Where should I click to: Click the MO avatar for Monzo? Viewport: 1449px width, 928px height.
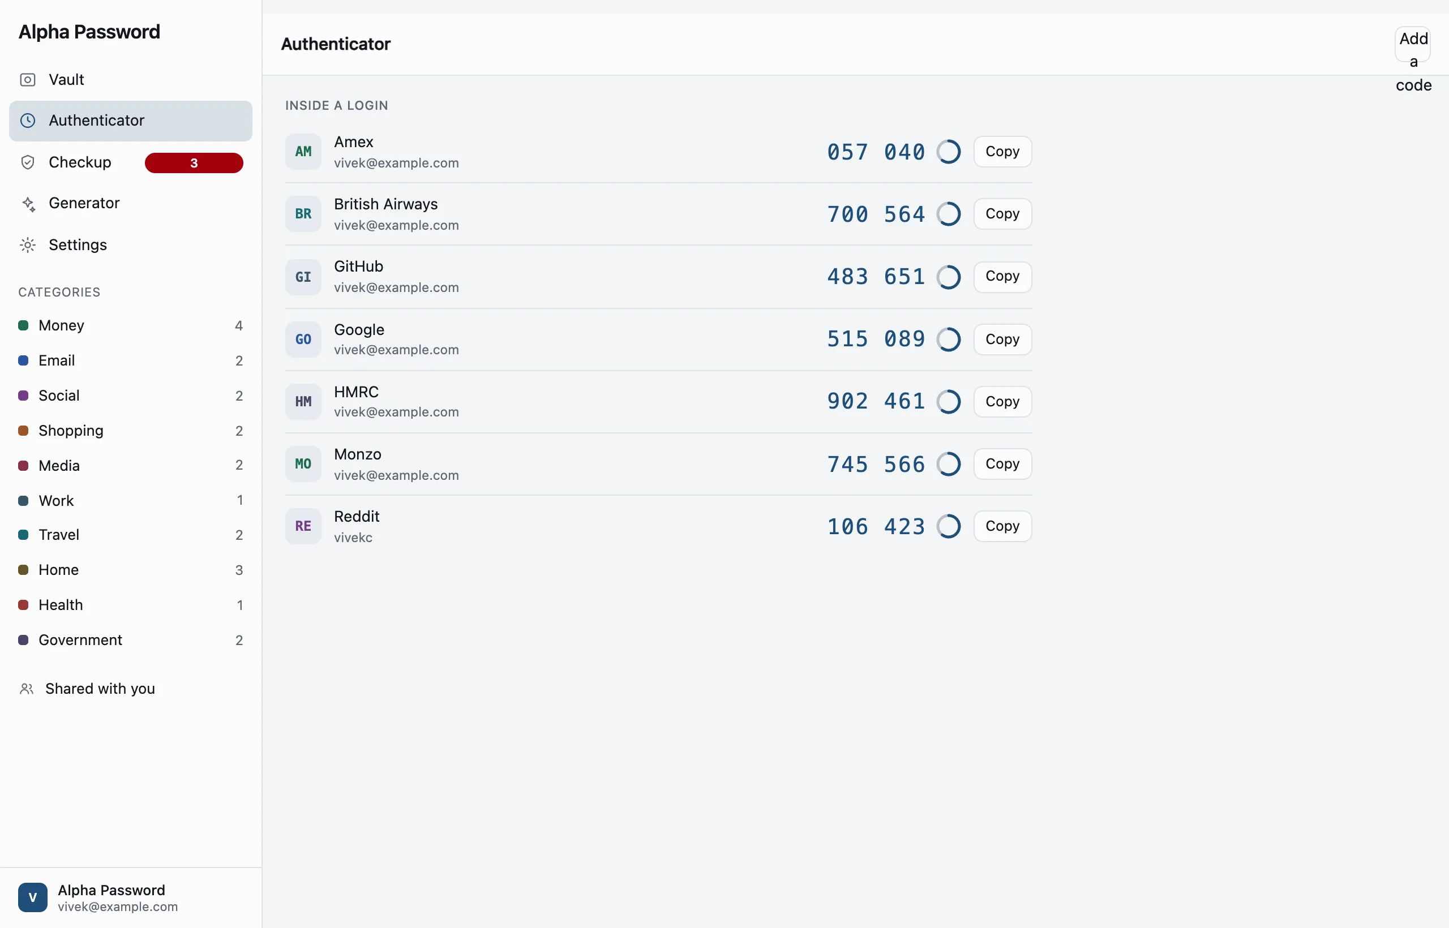(303, 464)
